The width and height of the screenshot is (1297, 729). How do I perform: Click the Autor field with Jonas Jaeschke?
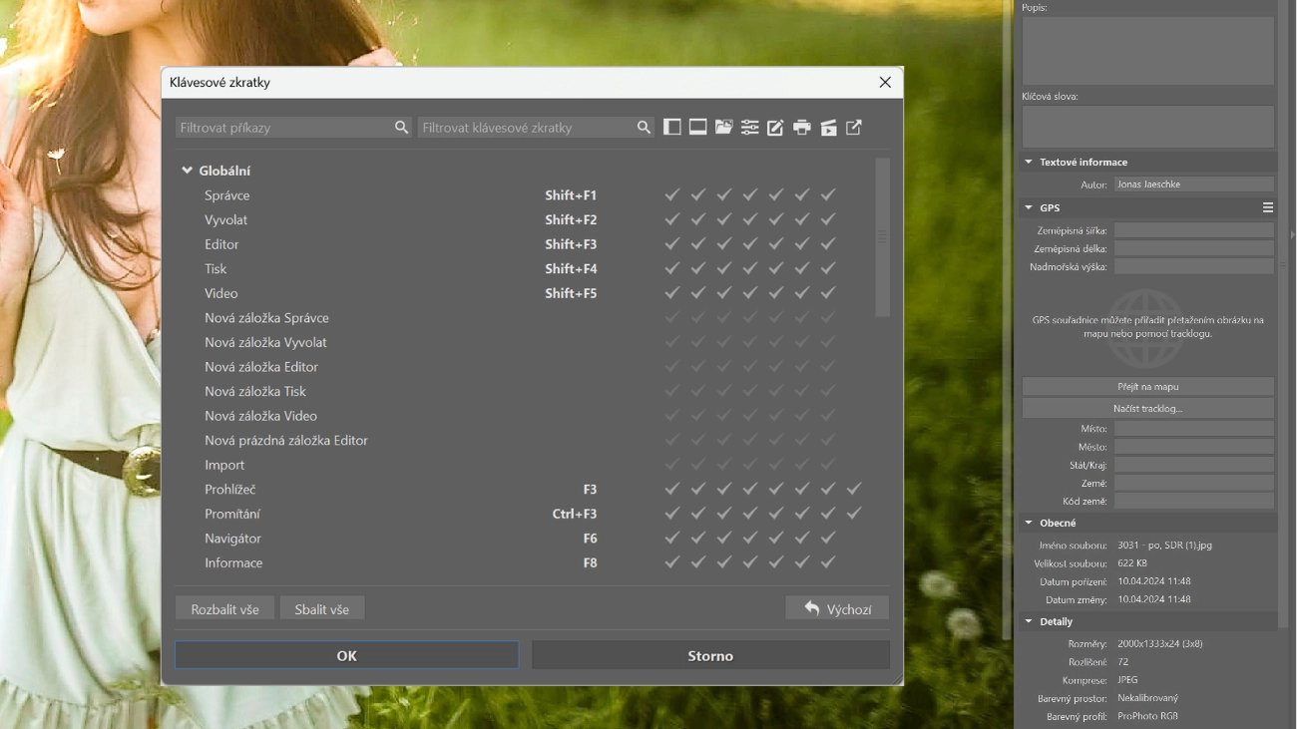coord(1194,184)
